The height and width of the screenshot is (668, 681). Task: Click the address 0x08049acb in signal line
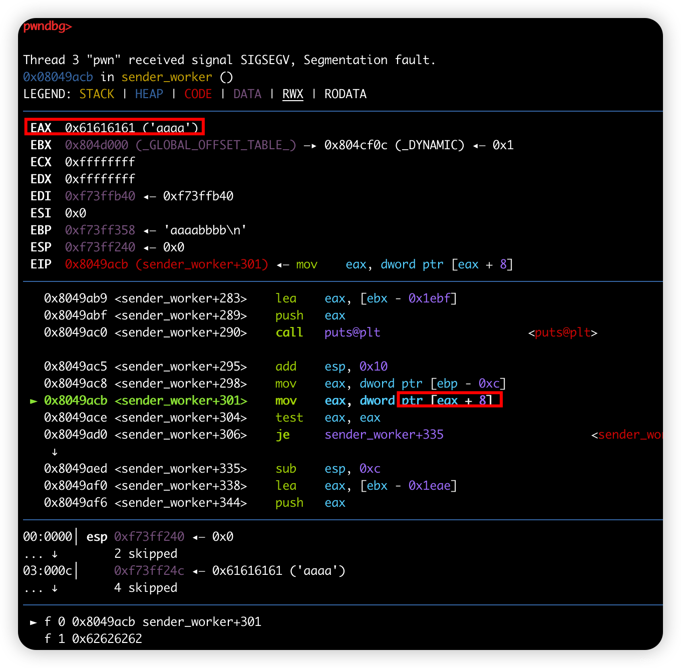(x=58, y=77)
